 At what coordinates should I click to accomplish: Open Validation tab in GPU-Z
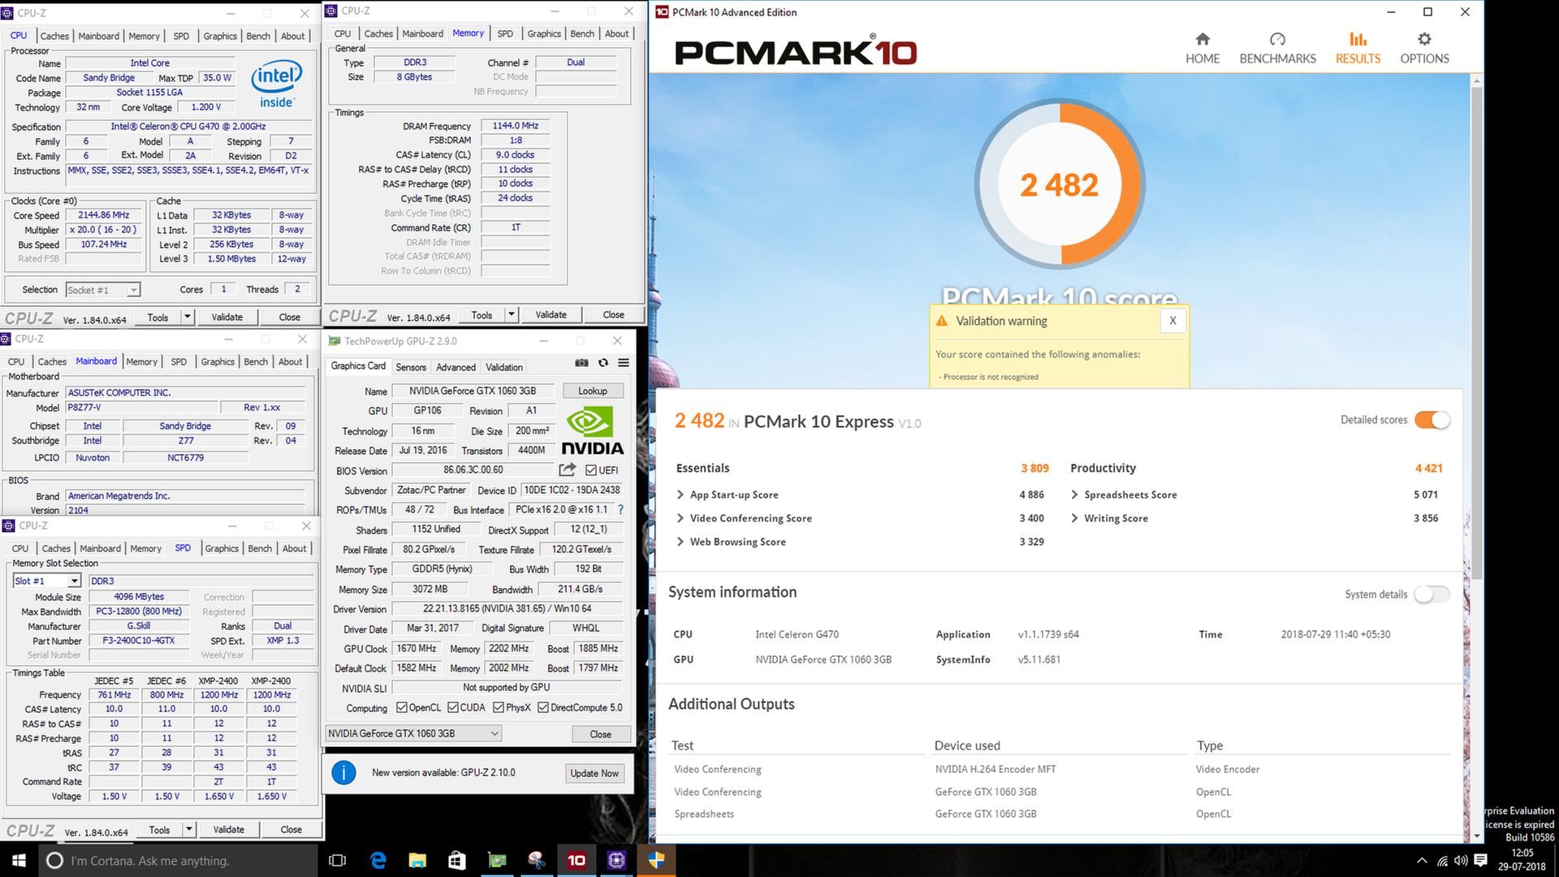504,367
